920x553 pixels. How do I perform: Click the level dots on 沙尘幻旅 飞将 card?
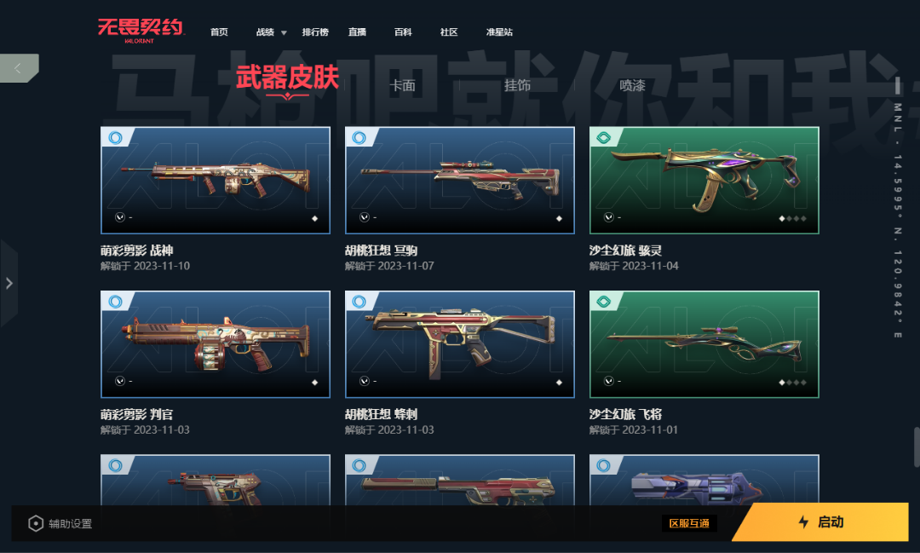click(x=792, y=383)
